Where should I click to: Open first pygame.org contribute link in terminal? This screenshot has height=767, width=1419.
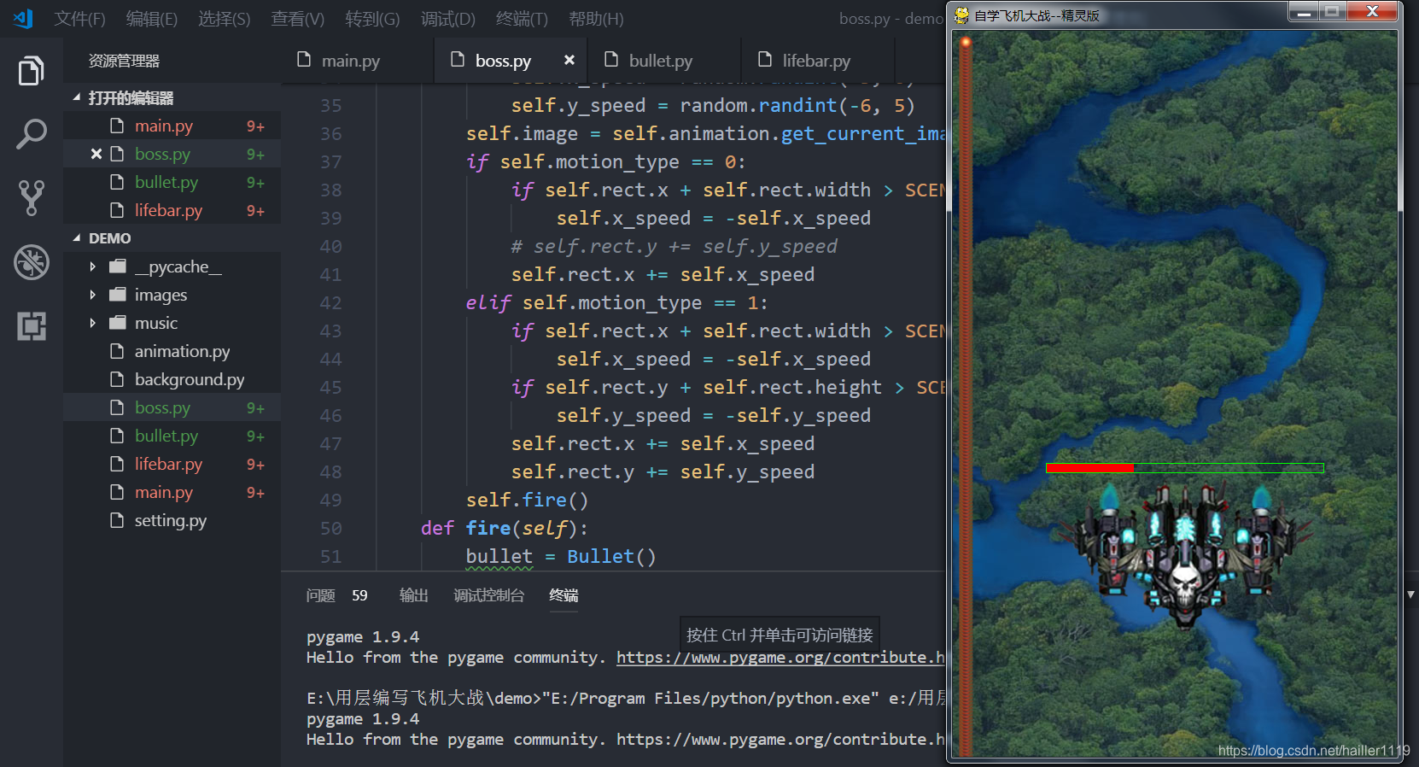point(780,658)
